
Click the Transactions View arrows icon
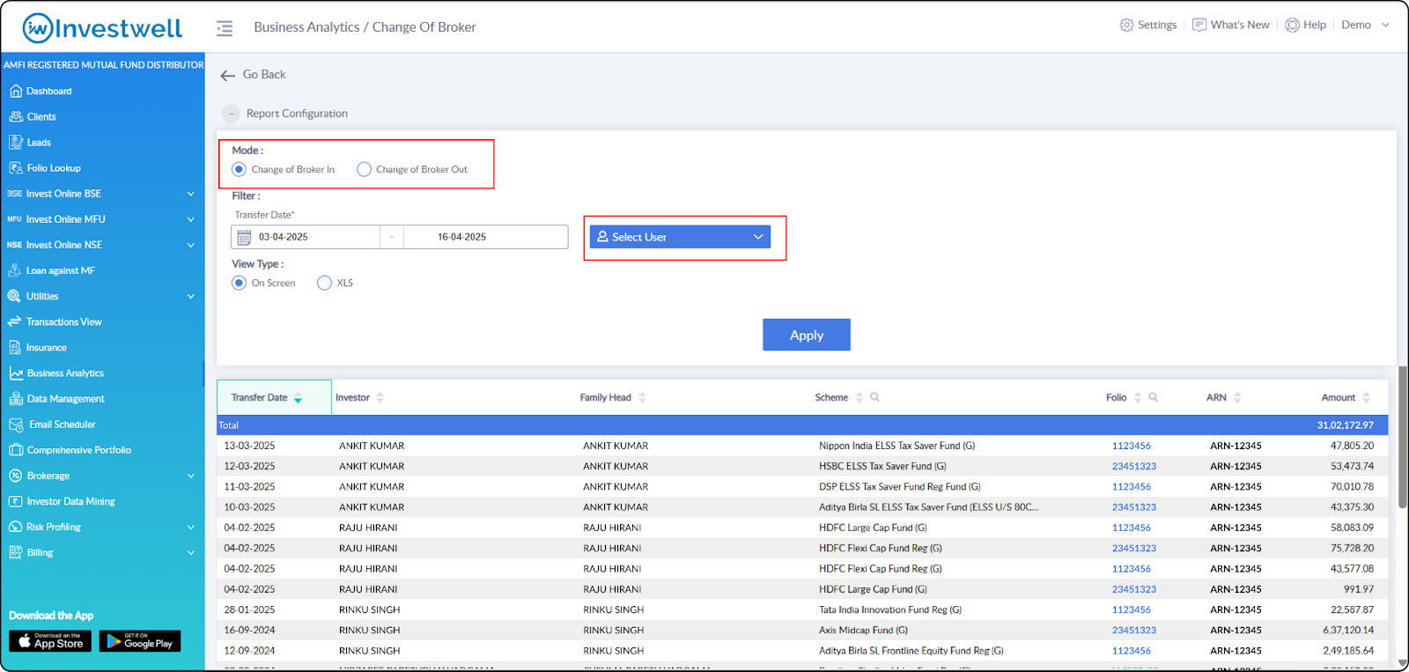15,321
